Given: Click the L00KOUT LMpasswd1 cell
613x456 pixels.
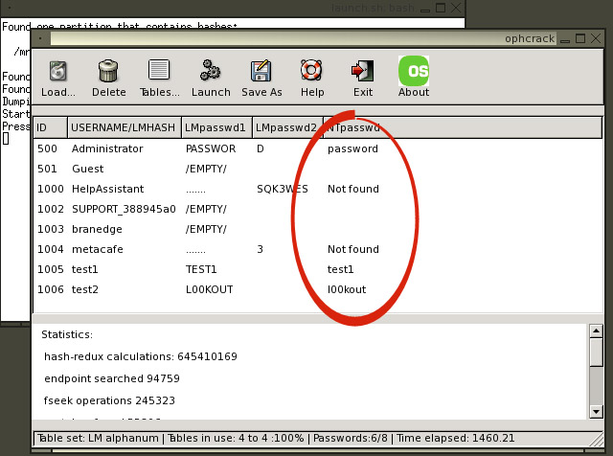Looking at the screenshot, I should (209, 289).
